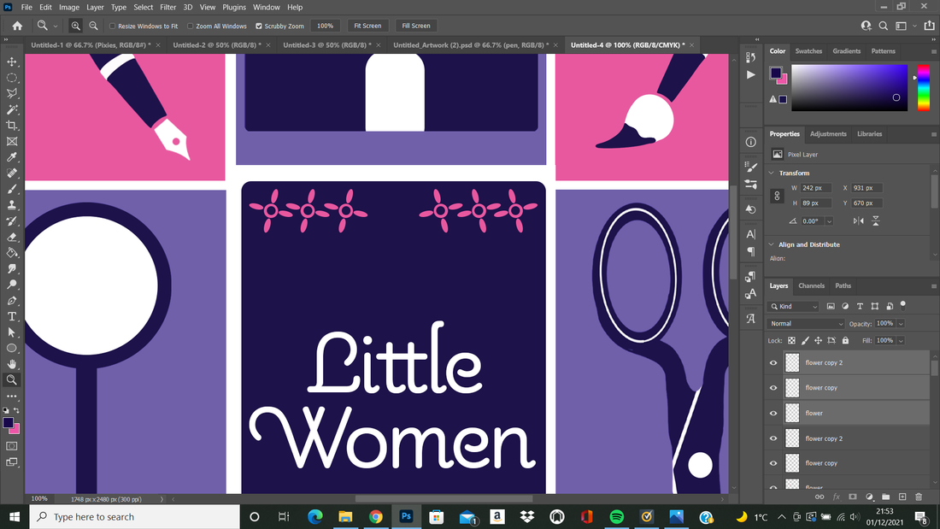
Task: Select the Eyedropper tool
Action: tap(11, 157)
